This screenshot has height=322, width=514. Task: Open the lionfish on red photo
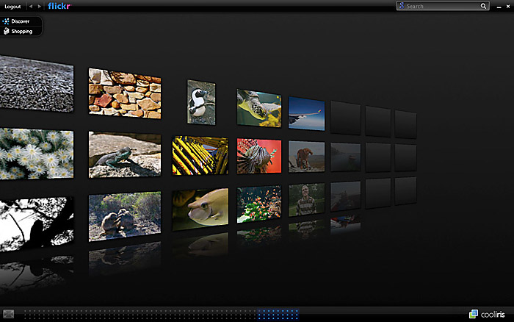coord(259,156)
